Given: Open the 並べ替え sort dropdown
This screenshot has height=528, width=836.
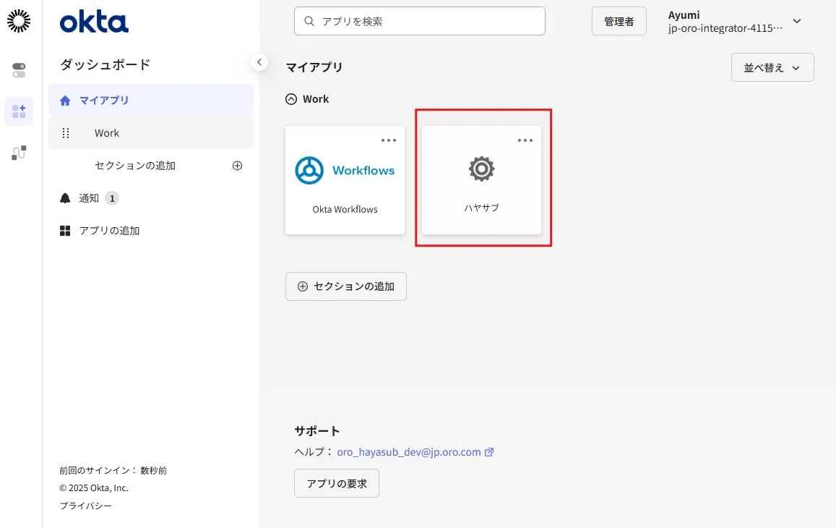Looking at the screenshot, I should tap(772, 67).
